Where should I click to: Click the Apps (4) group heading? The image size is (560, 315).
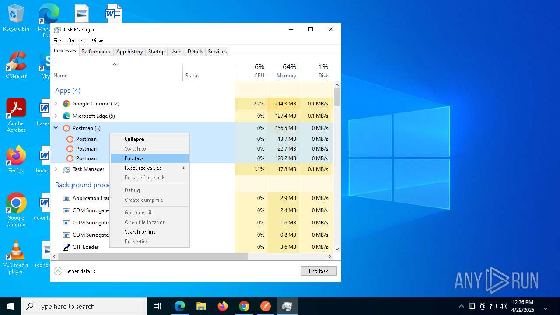click(x=68, y=91)
